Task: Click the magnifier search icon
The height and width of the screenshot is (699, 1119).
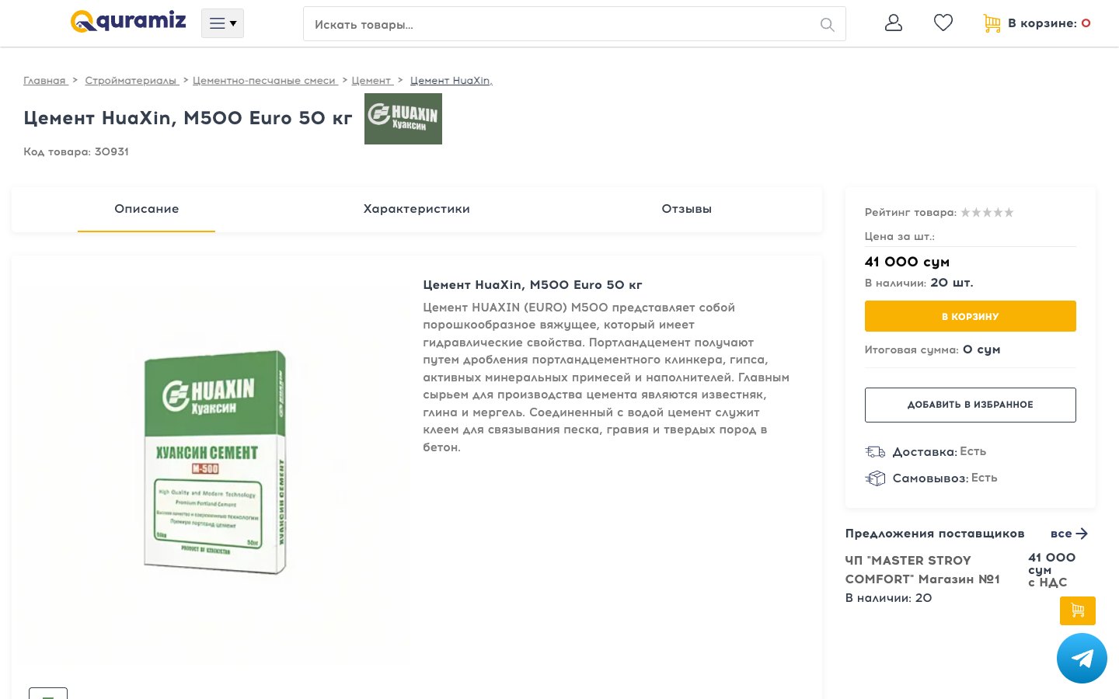Action: click(x=827, y=25)
